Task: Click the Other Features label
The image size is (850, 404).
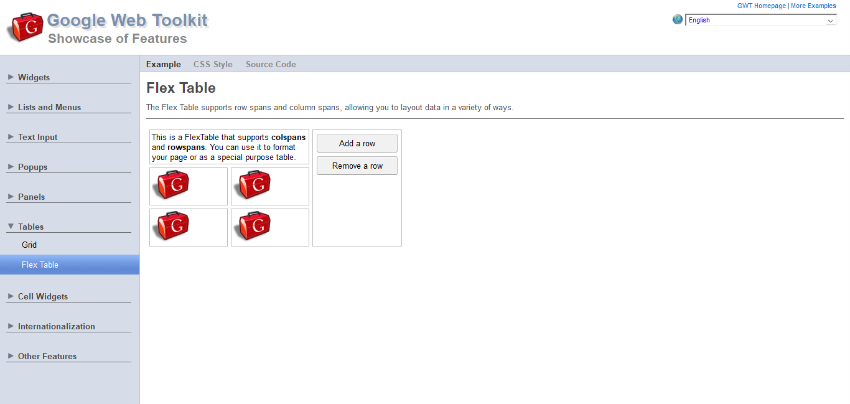Action: [x=47, y=356]
